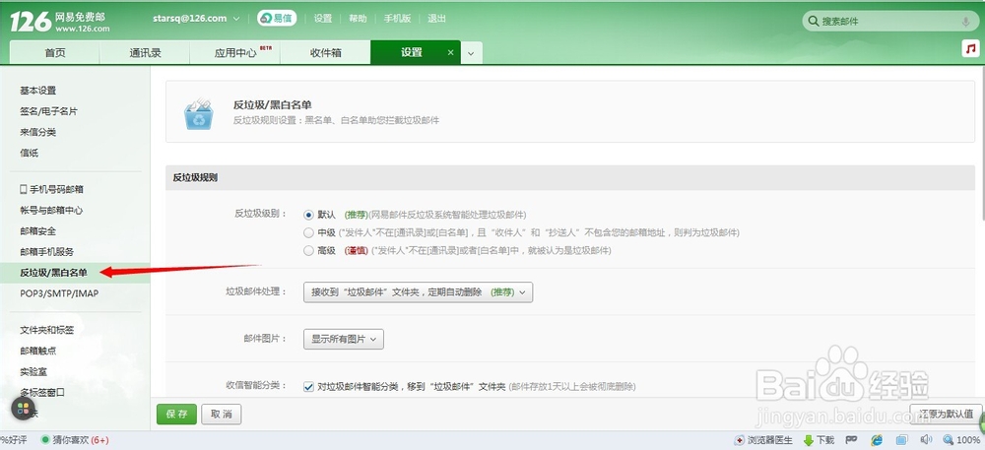The image size is (985, 450).
Task: Click the music note icon
Action: point(970,48)
